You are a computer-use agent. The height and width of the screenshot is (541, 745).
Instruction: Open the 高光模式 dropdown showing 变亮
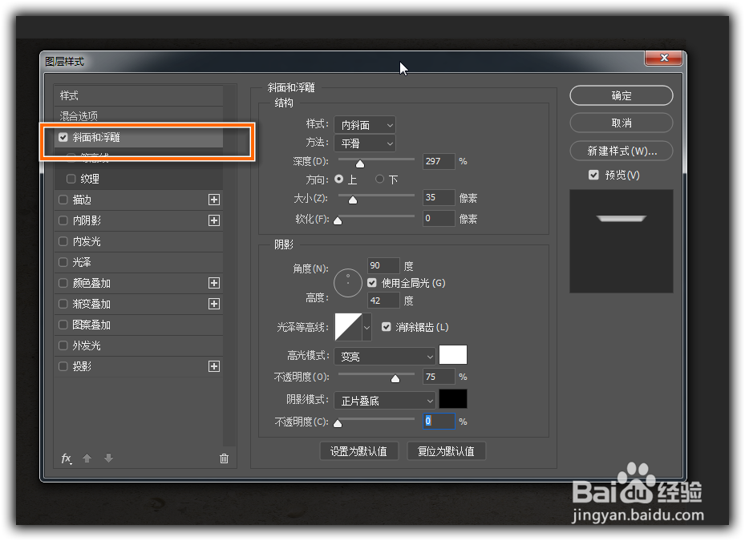click(384, 355)
